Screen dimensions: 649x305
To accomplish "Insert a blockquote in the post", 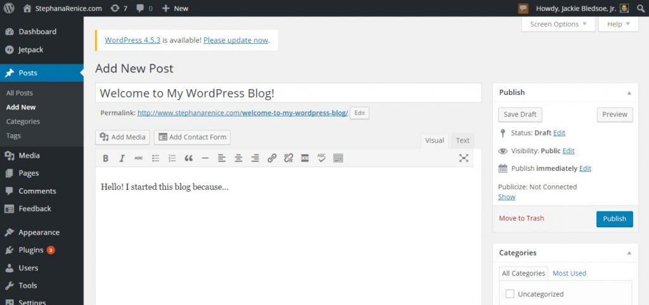I will pos(188,158).
